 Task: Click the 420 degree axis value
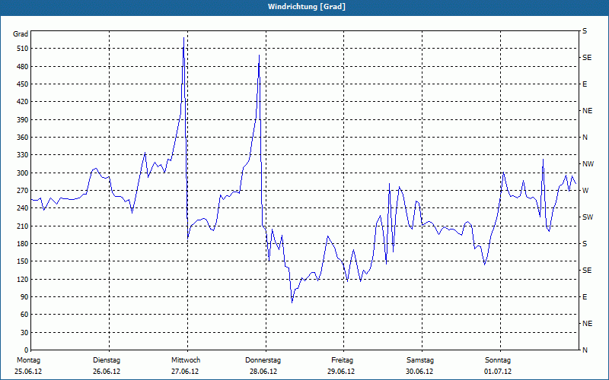(x=23, y=102)
